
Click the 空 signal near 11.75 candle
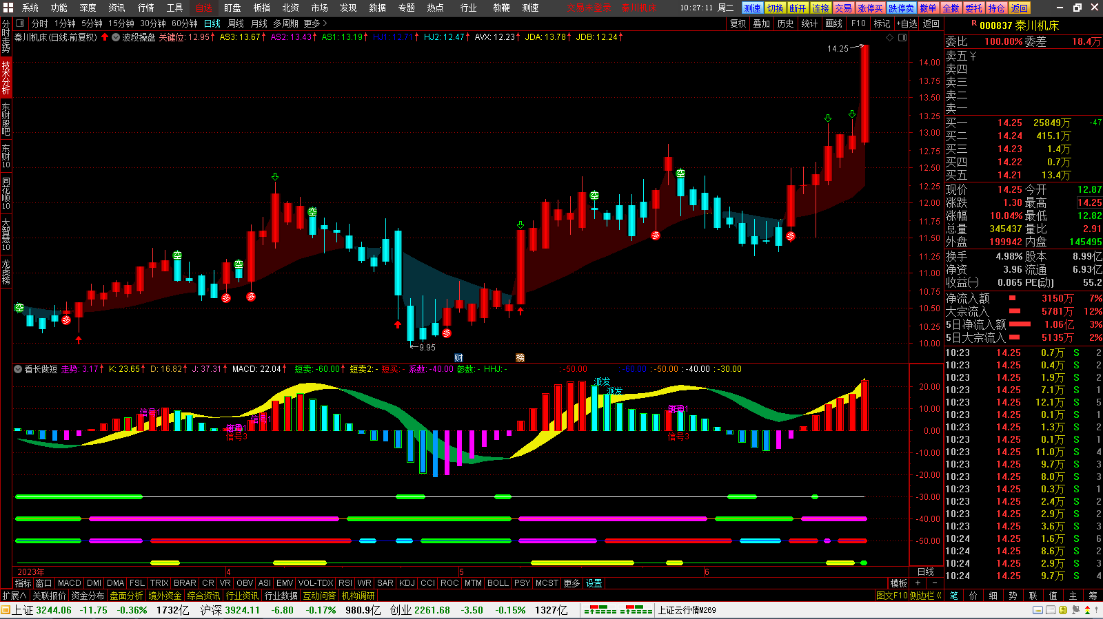click(312, 211)
